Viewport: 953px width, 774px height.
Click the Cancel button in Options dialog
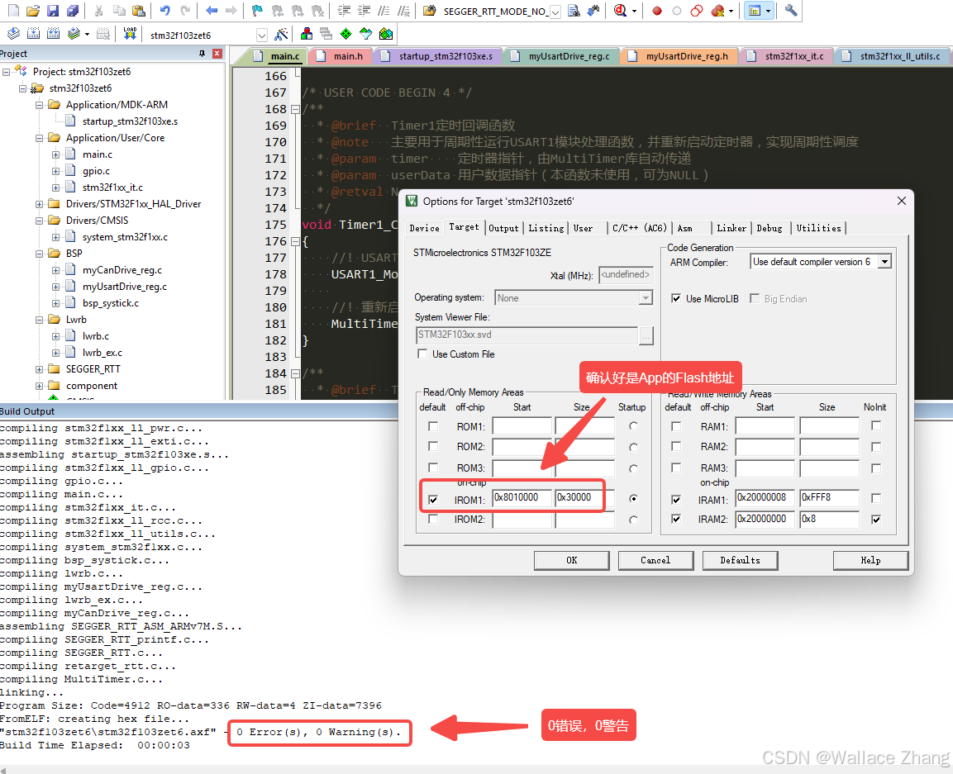click(655, 560)
